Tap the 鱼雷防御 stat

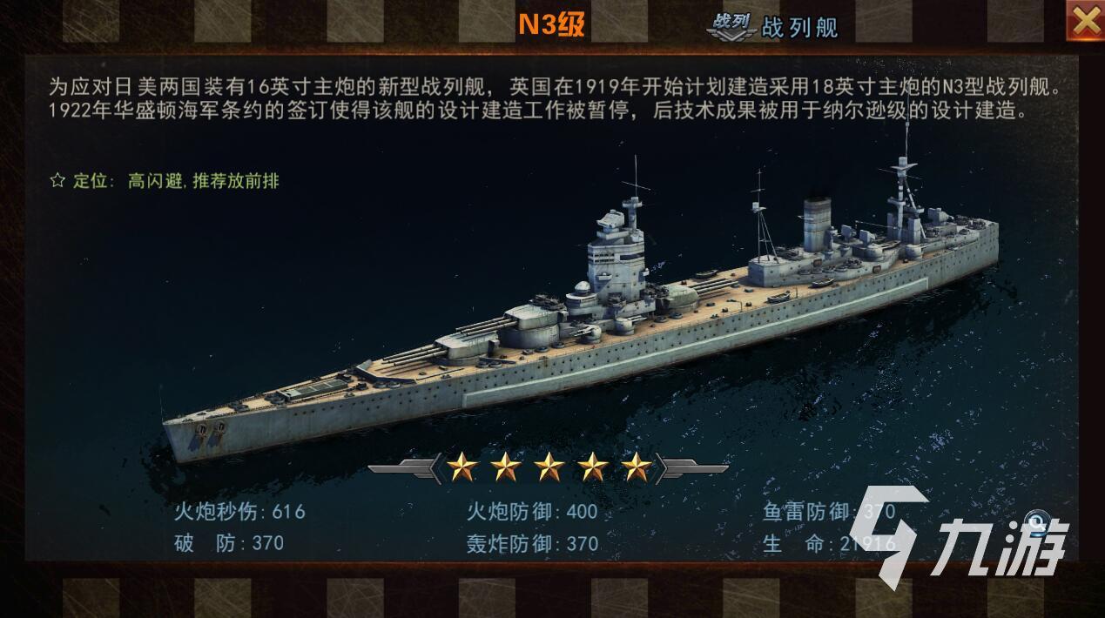click(x=829, y=511)
